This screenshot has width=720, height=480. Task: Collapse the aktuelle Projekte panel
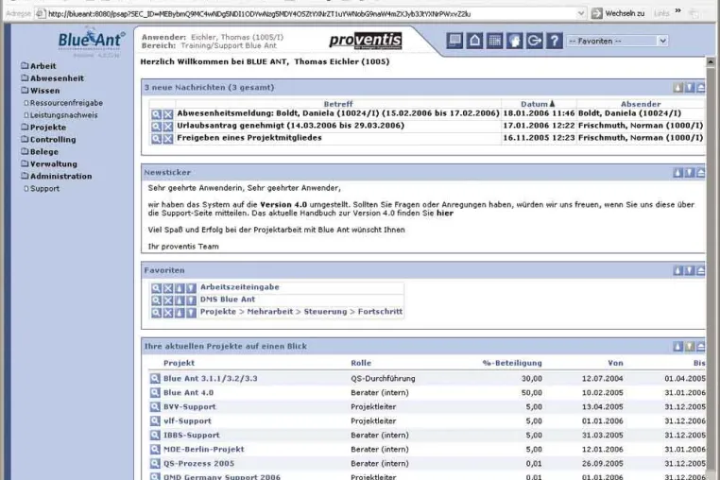(701, 347)
